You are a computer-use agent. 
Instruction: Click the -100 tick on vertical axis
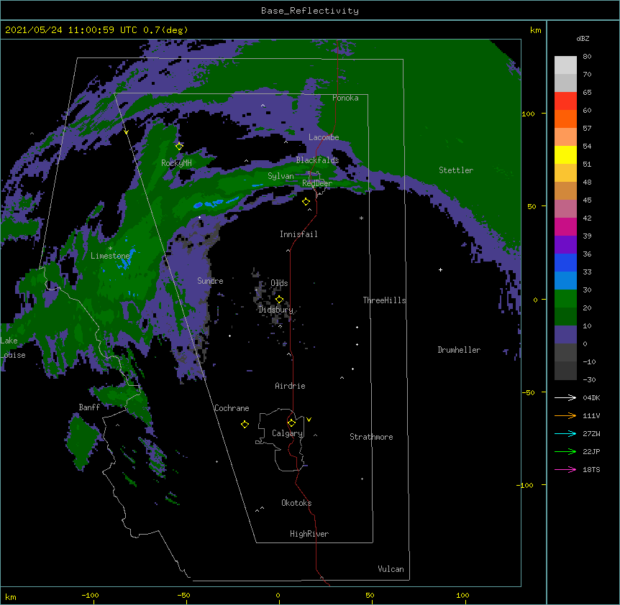click(525, 485)
